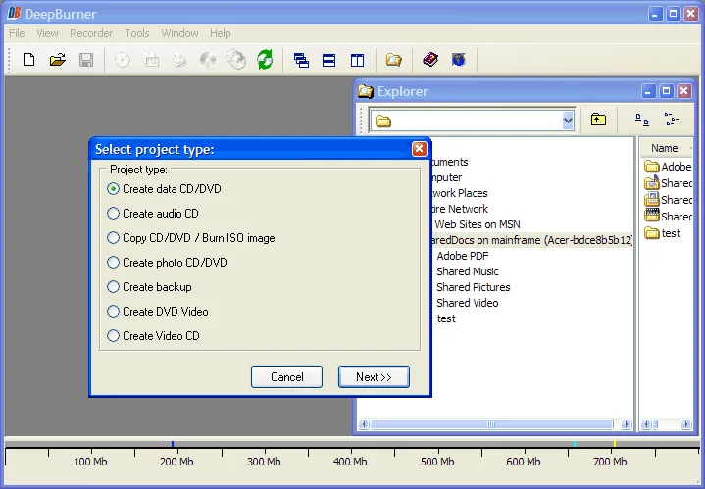Click the green refresh arrows icon

[x=265, y=60]
